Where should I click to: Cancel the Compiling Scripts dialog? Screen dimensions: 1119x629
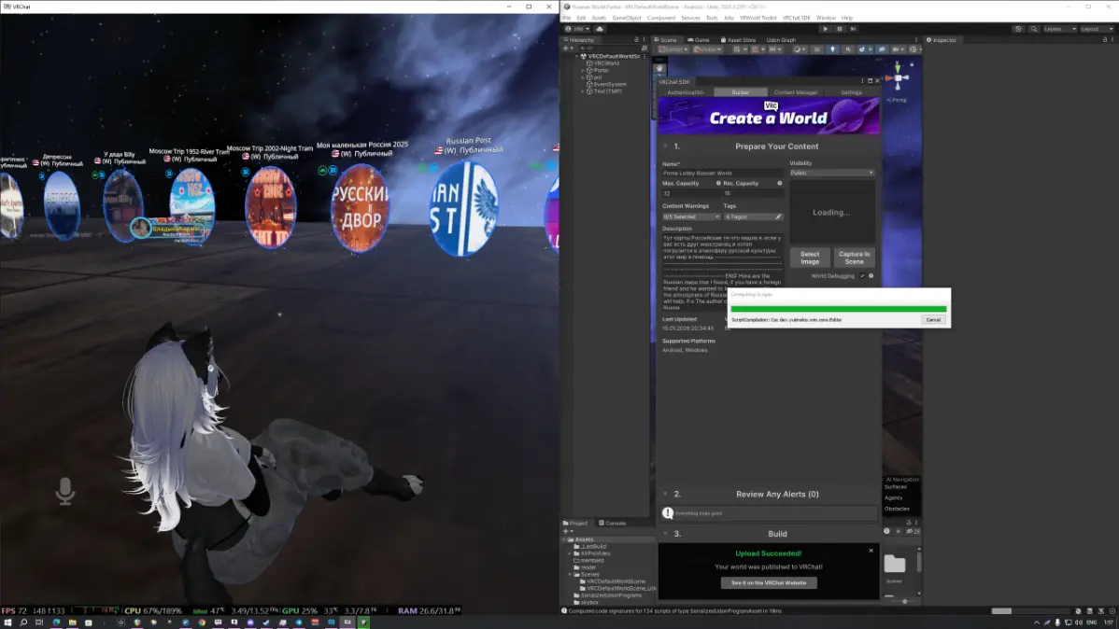coord(933,319)
